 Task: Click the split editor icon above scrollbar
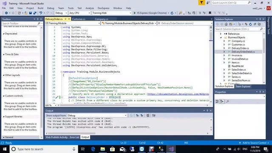coord(211,27)
